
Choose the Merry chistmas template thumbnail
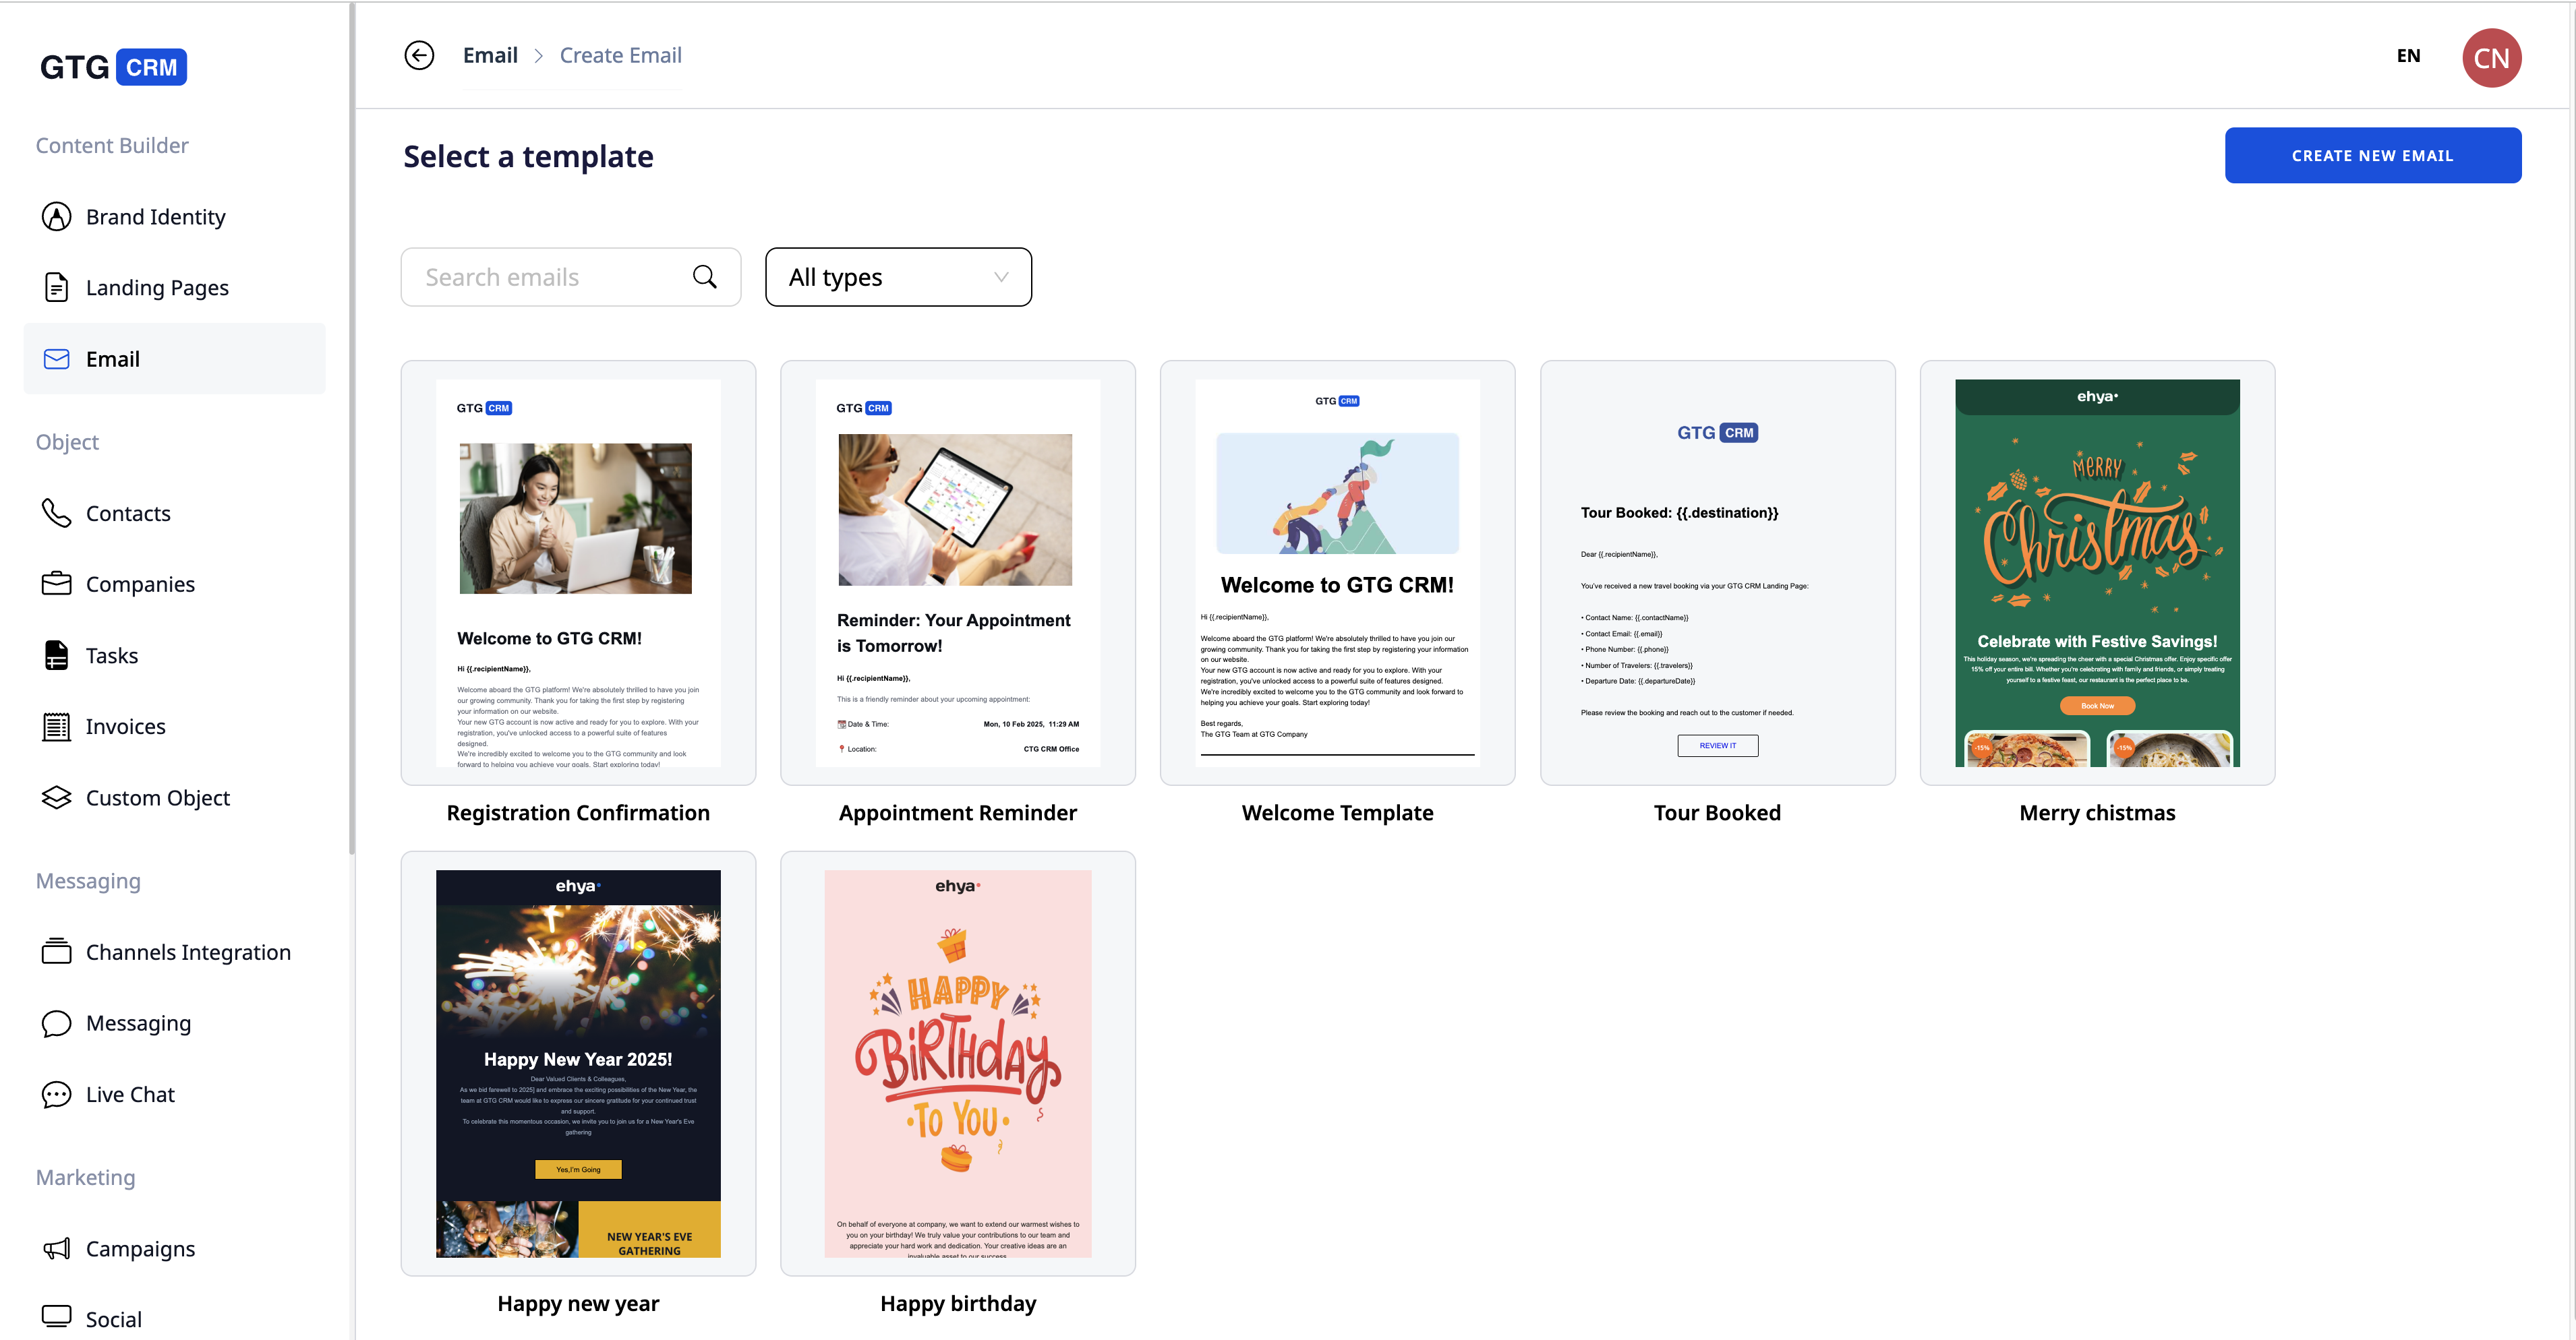[x=2097, y=572]
